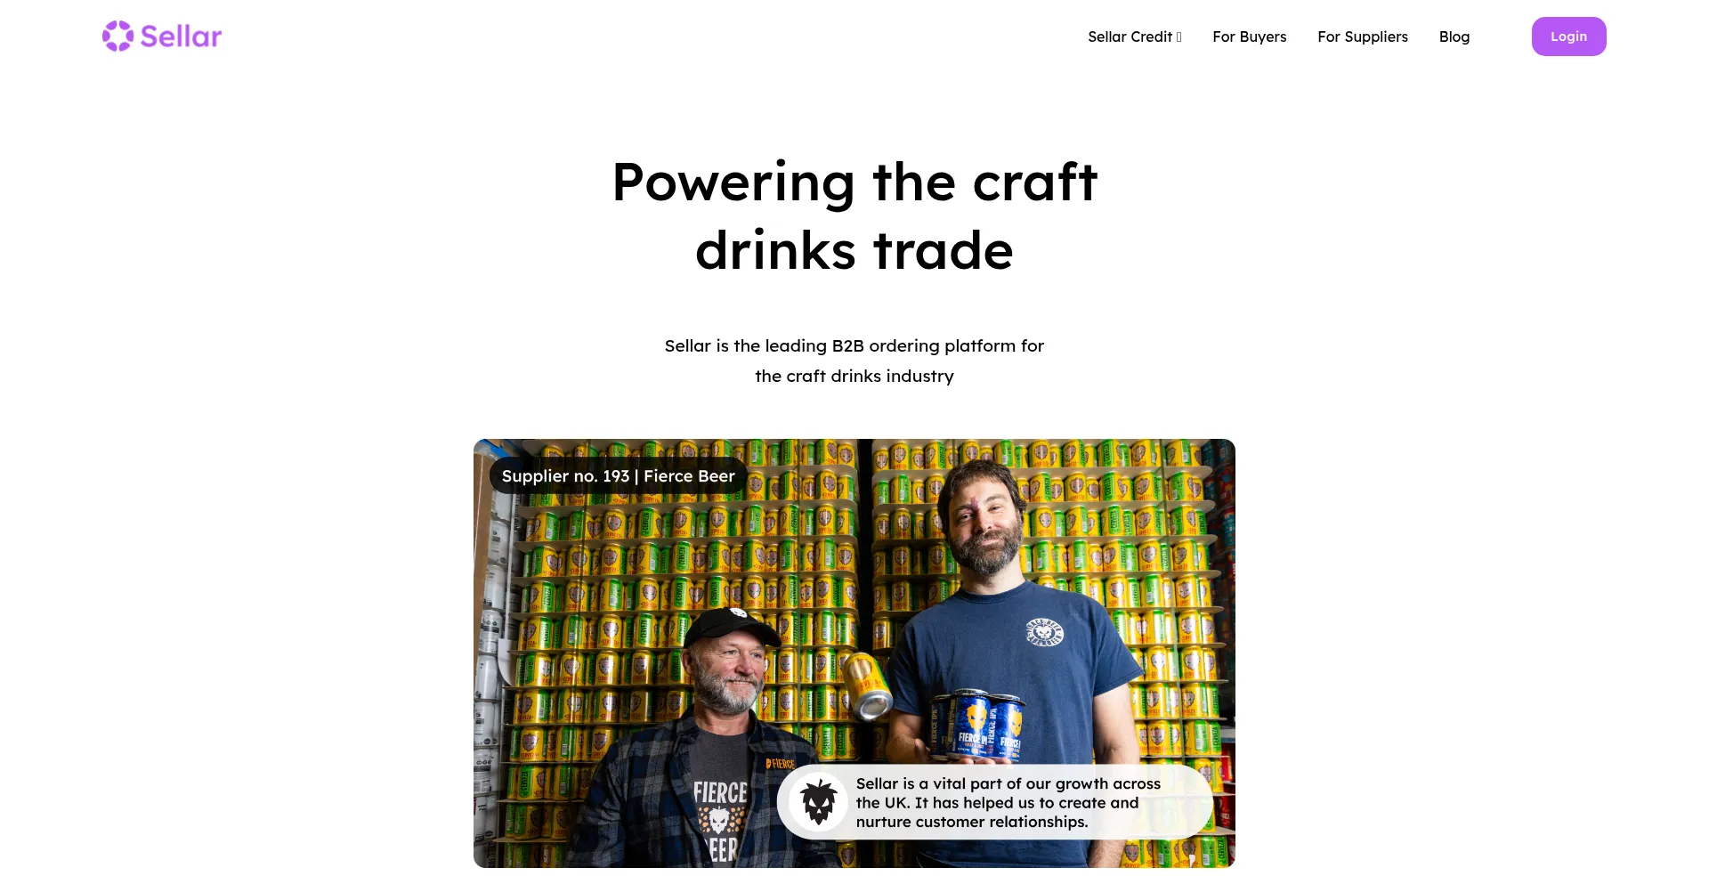
Task: Open the For Buyers page
Action: (x=1249, y=36)
